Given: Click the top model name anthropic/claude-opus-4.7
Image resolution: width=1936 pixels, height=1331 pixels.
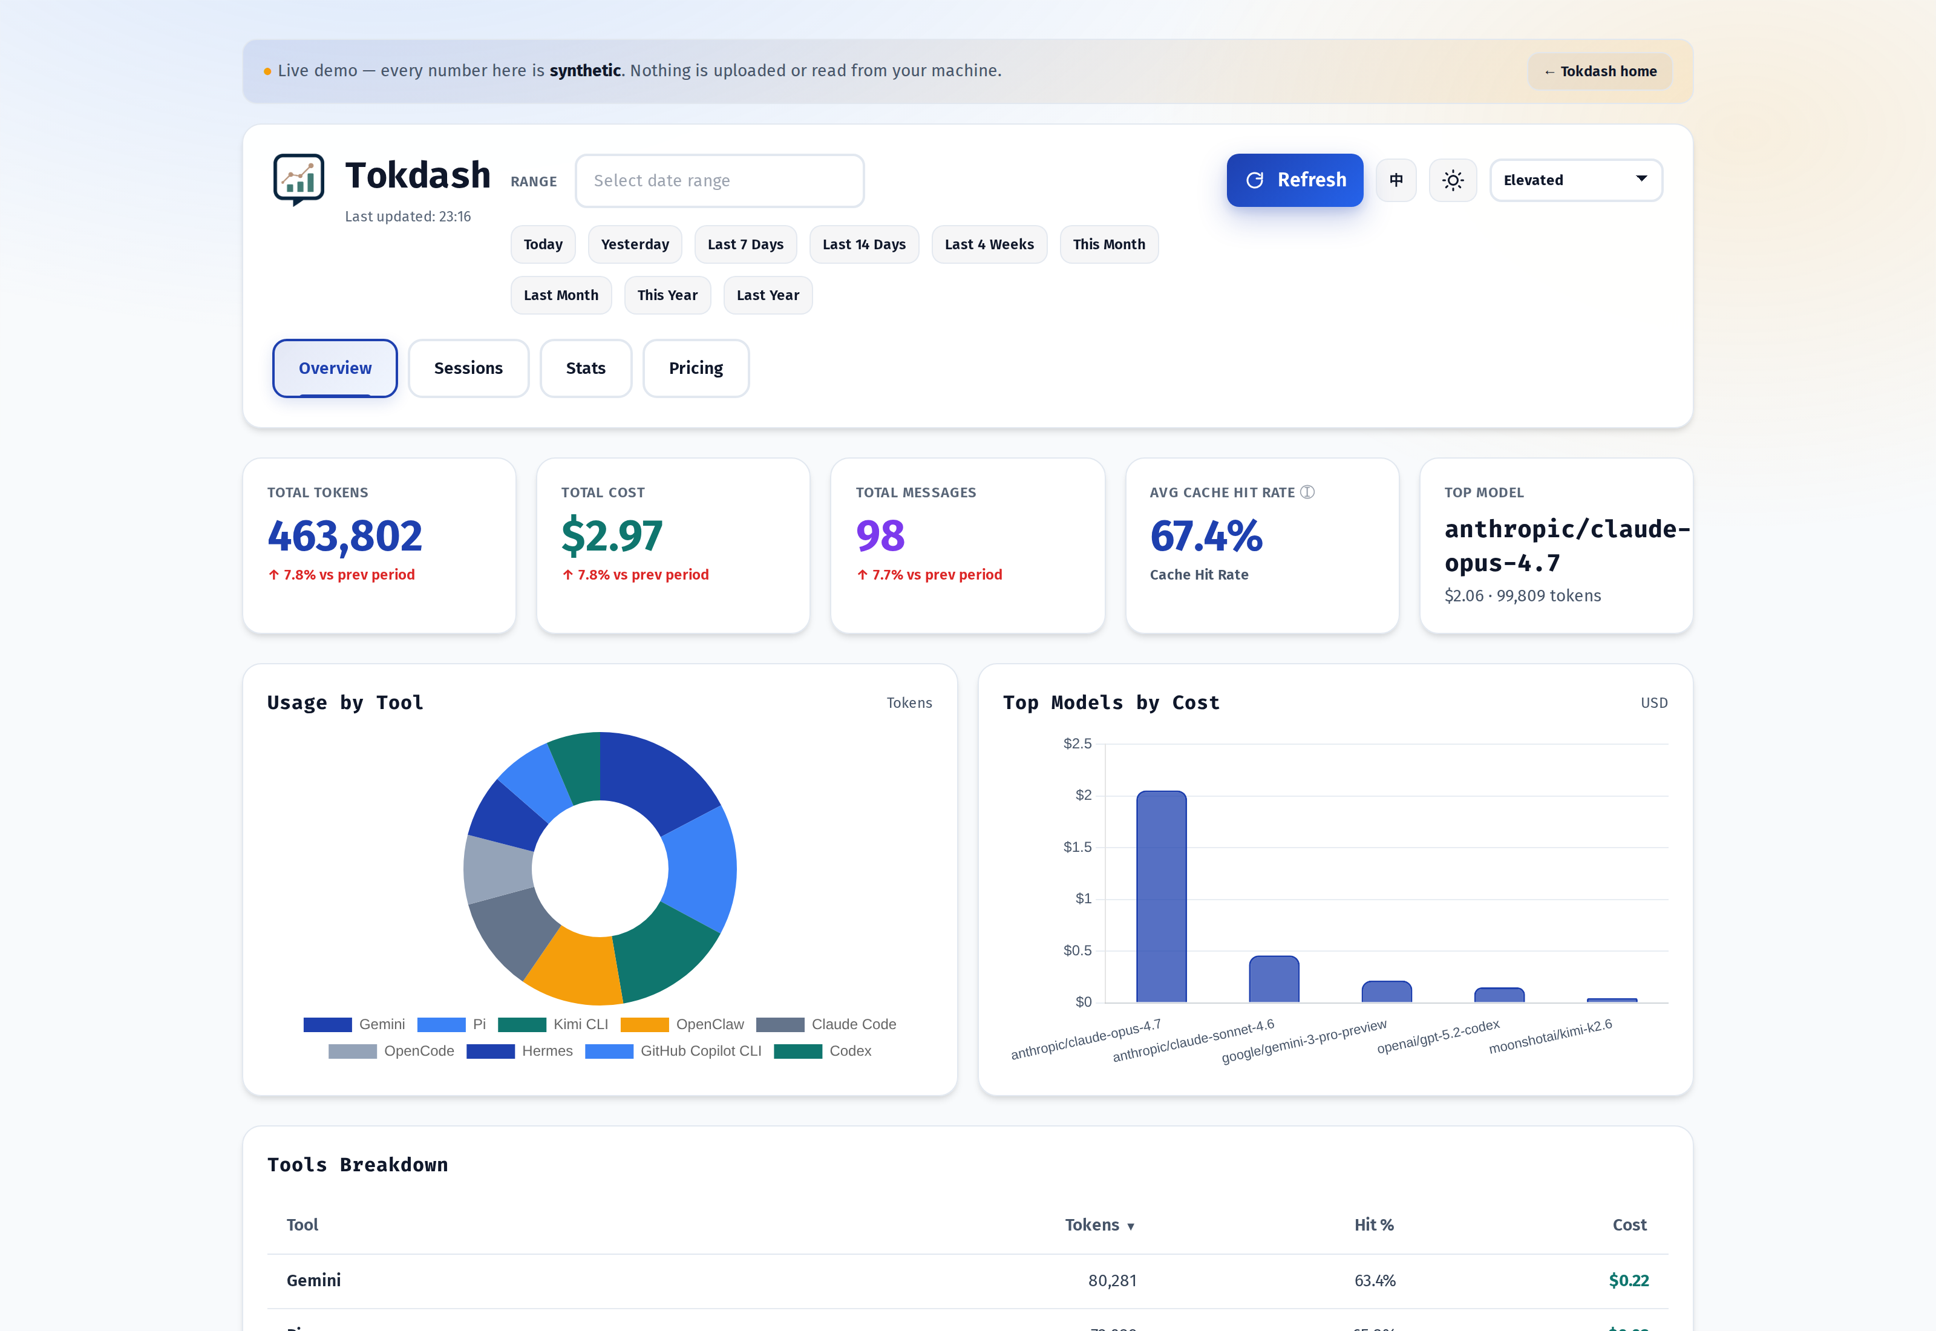Looking at the screenshot, I should point(1566,546).
